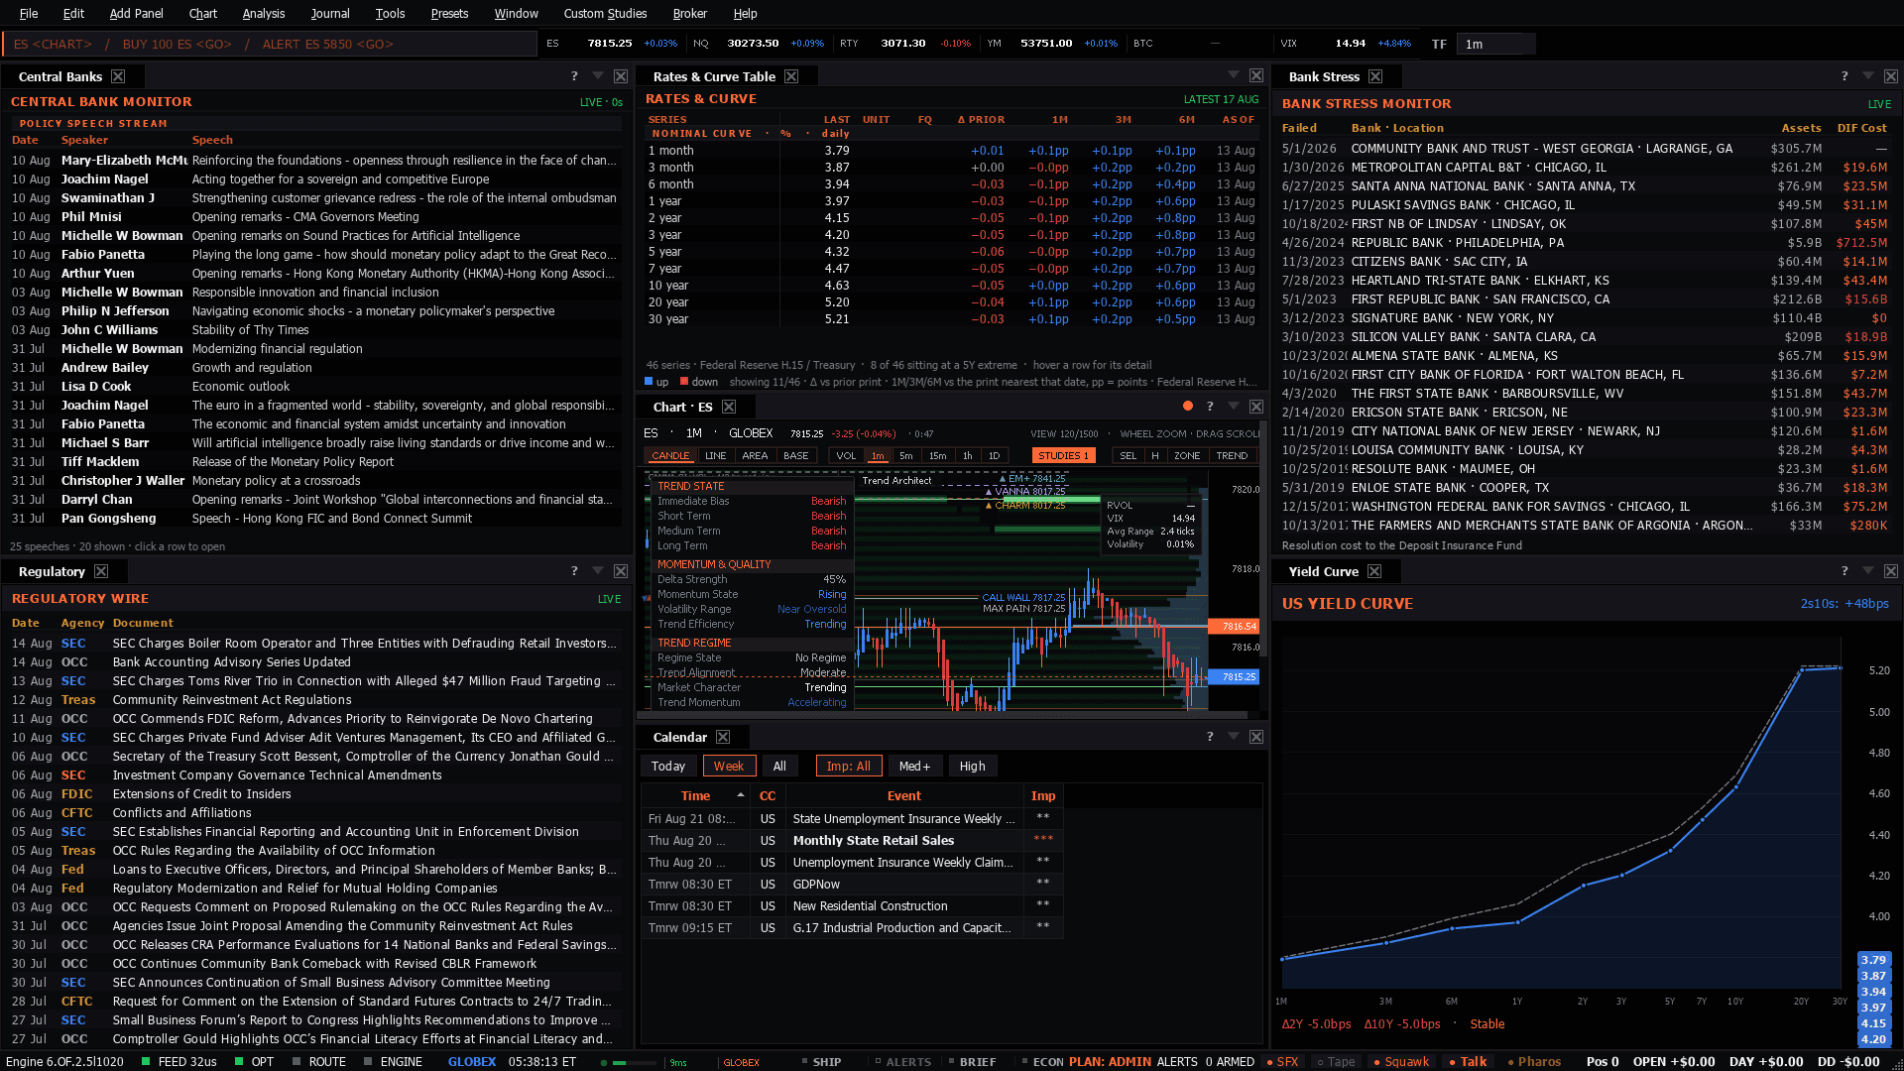Screen dimensions: 1904x1071
Task: Close the Chart ES tab with its X
Action: 729,407
